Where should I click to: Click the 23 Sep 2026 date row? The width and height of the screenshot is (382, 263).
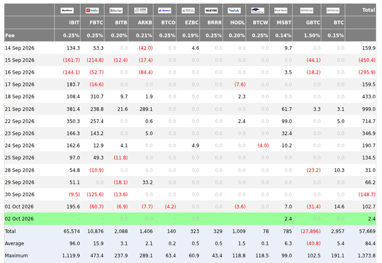(20, 134)
